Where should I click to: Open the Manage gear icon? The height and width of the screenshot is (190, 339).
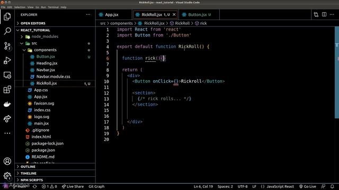tap(7, 176)
